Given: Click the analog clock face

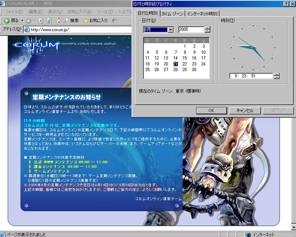Looking at the screenshot, I should [252, 47].
